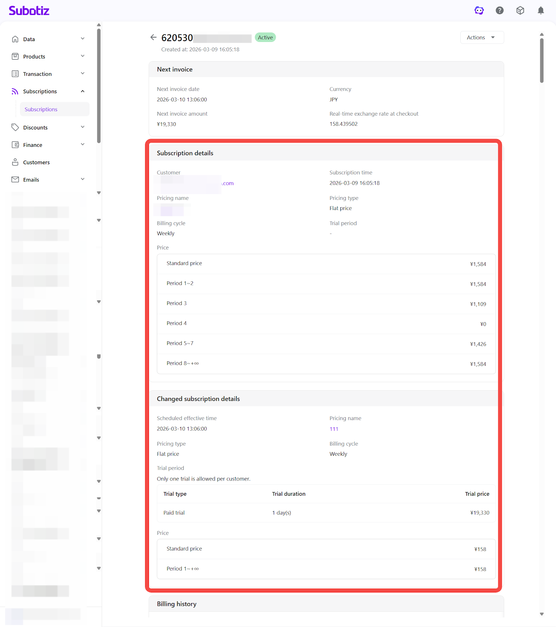Open the chatbot assistant icon
Image resolution: width=556 pixels, height=627 pixels.
tap(479, 11)
